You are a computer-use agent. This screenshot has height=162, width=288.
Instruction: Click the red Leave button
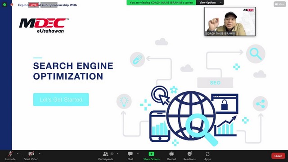point(278,156)
